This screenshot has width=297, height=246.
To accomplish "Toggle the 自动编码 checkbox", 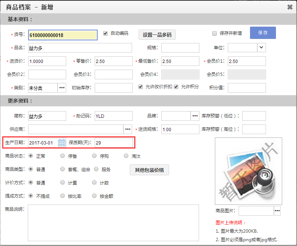I will [105, 33].
